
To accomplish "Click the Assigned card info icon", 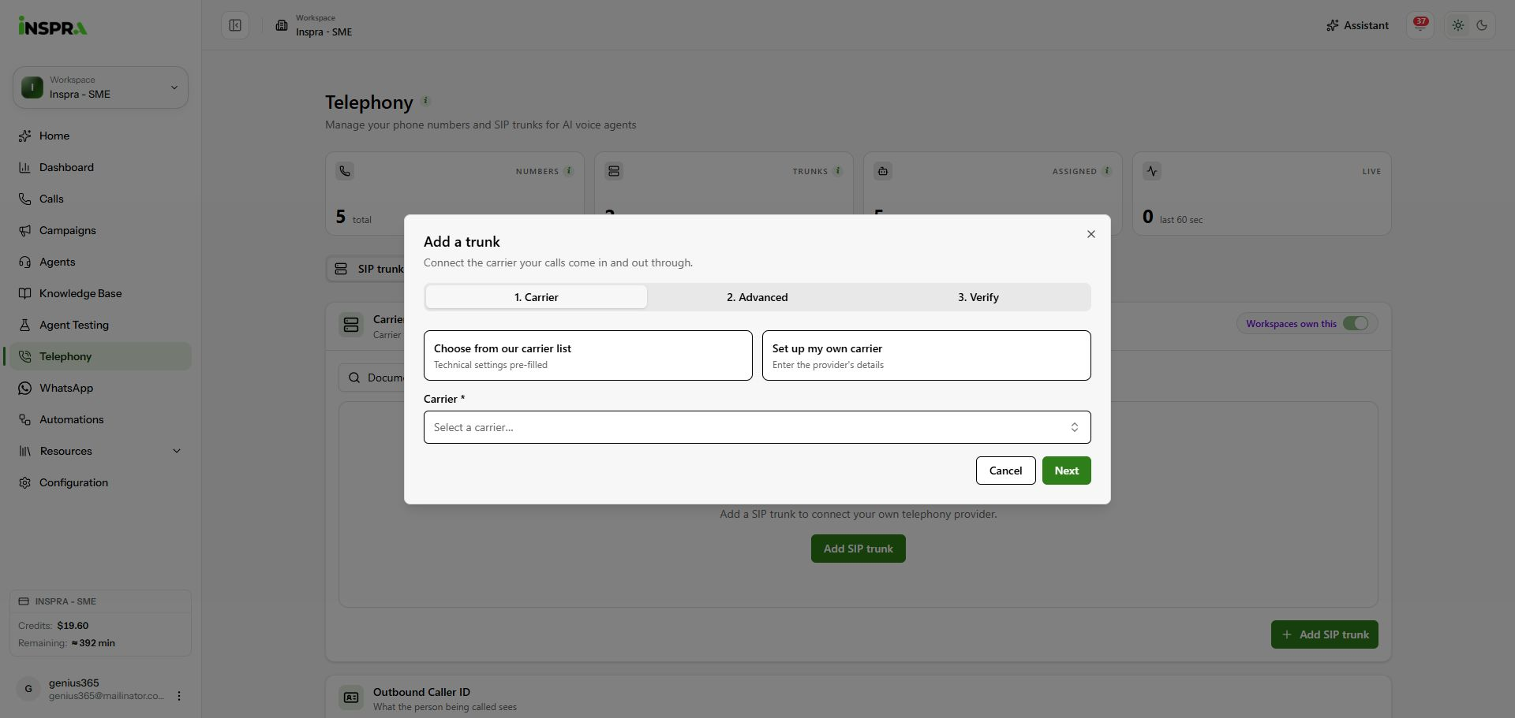I will pyautogui.click(x=1107, y=171).
